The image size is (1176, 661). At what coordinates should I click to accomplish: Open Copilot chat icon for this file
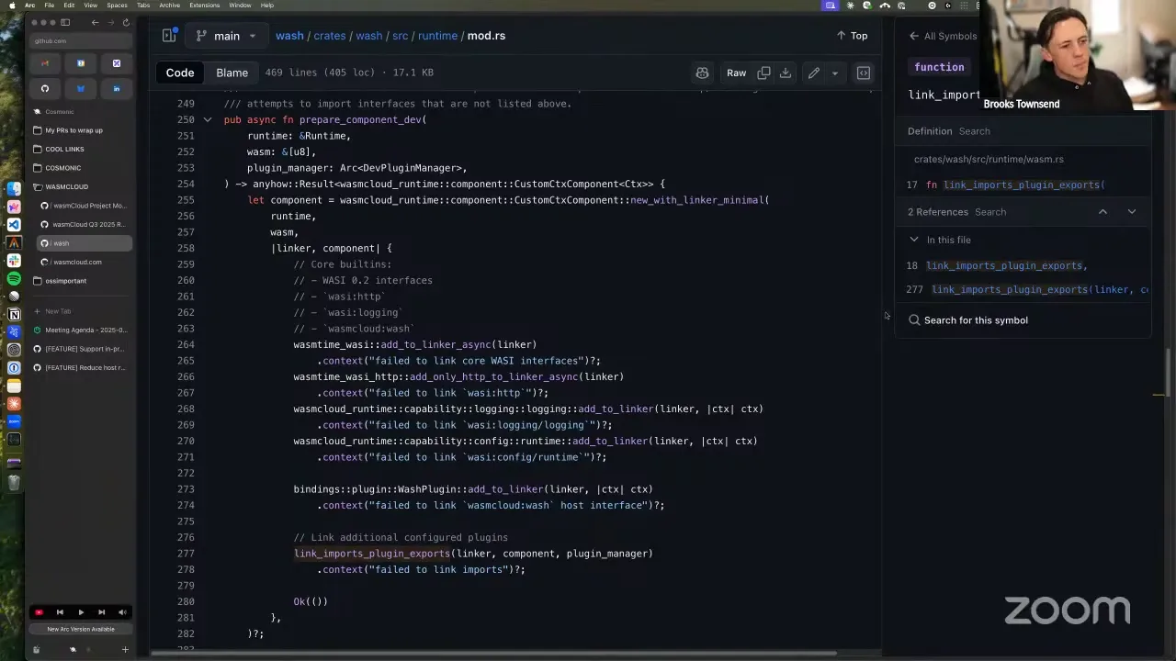(x=703, y=73)
